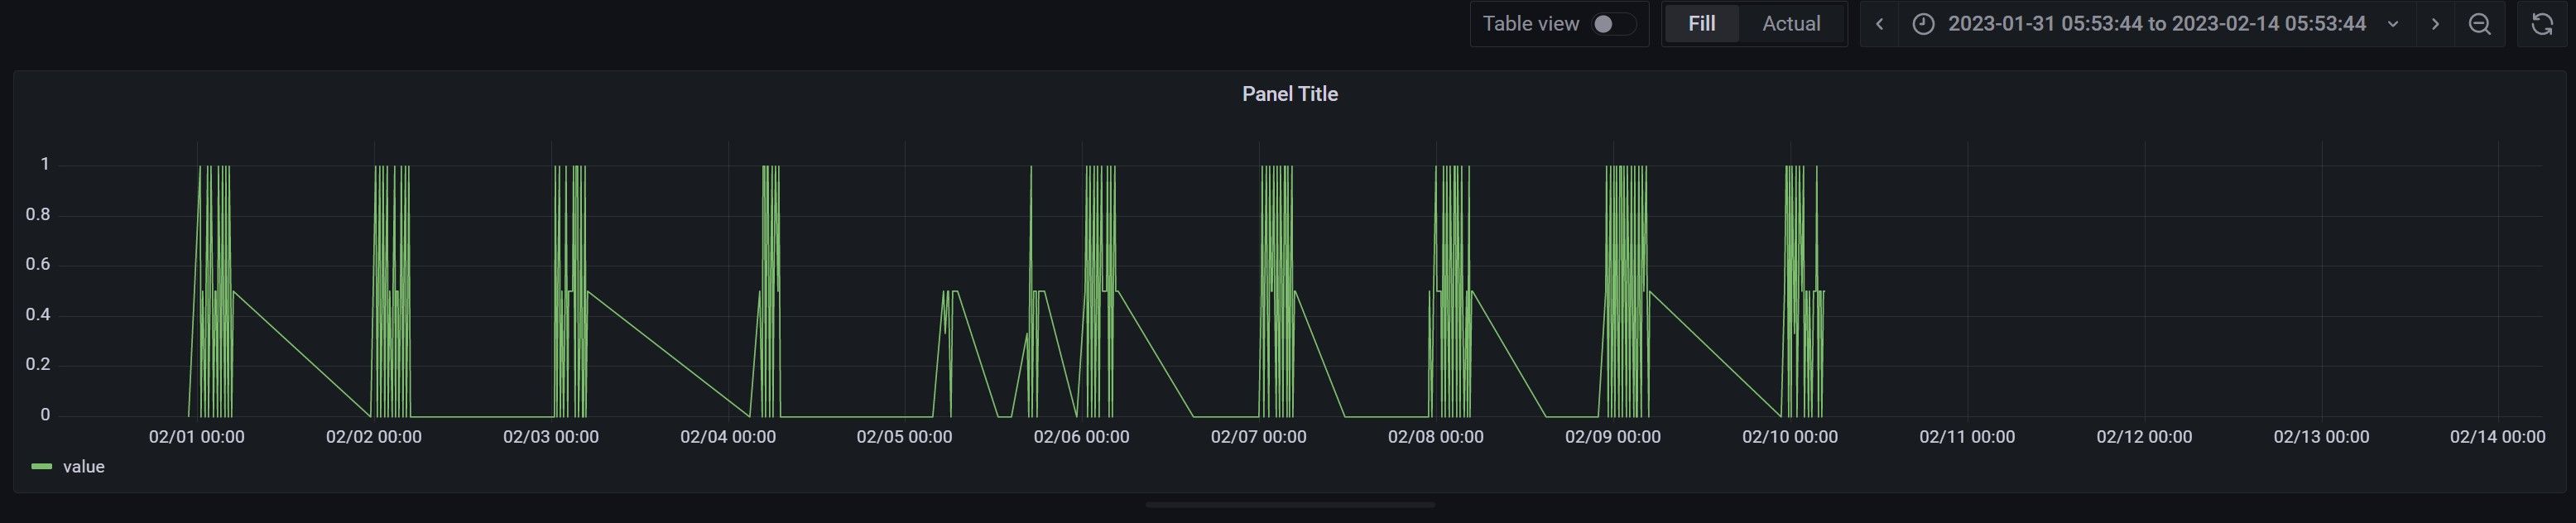Enable the Table view switch
The width and height of the screenshot is (2576, 523).
tap(1612, 24)
